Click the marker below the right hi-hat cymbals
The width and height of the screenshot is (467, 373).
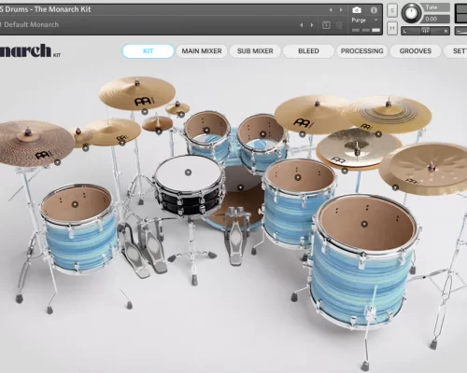click(x=345, y=171)
